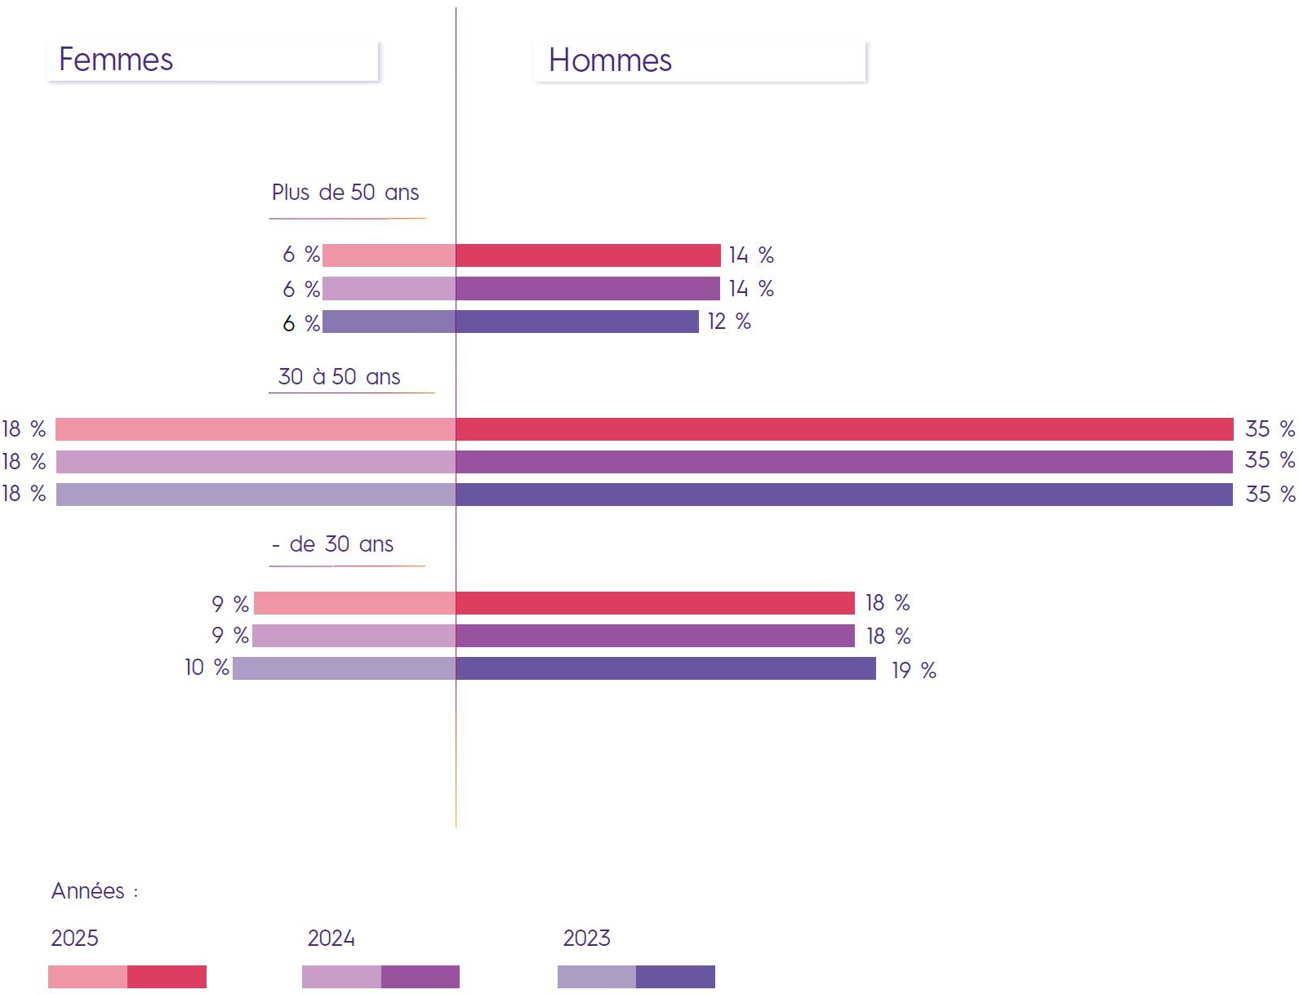The height and width of the screenshot is (994, 1299).
Task: Click the 2023 Hommes dark violet legend swatch
Action: (x=675, y=977)
